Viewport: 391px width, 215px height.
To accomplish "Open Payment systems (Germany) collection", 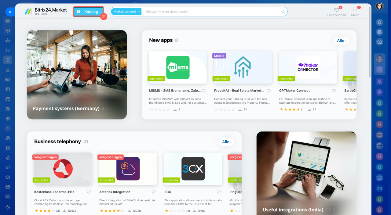I will point(77,75).
